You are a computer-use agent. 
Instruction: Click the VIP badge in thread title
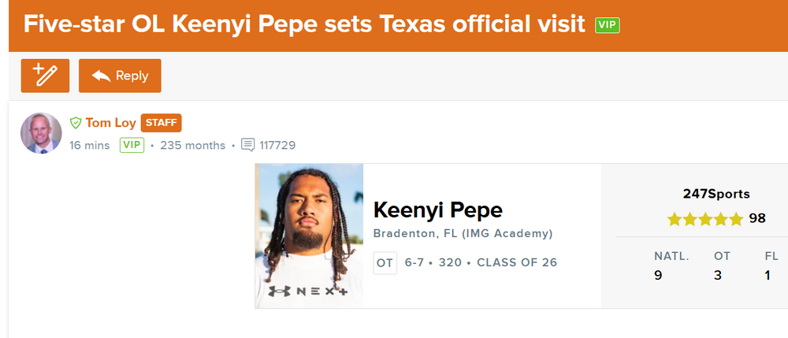pyautogui.click(x=607, y=25)
